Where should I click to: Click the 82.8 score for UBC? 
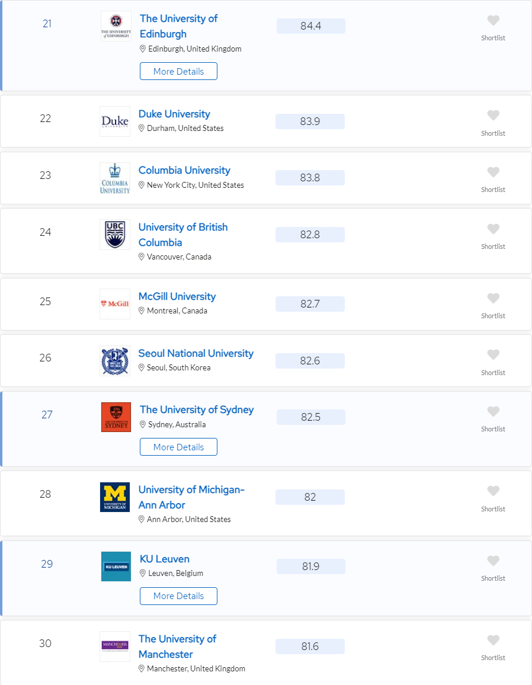coord(310,235)
